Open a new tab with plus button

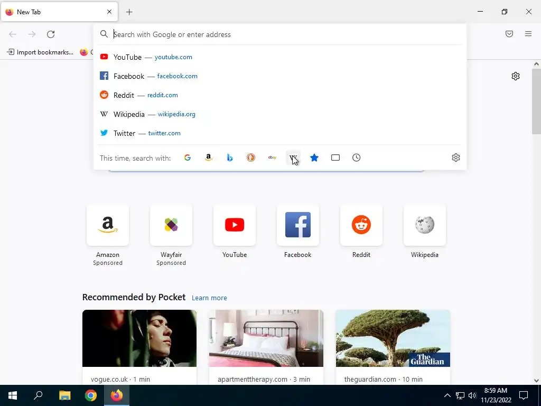tap(129, 12)
